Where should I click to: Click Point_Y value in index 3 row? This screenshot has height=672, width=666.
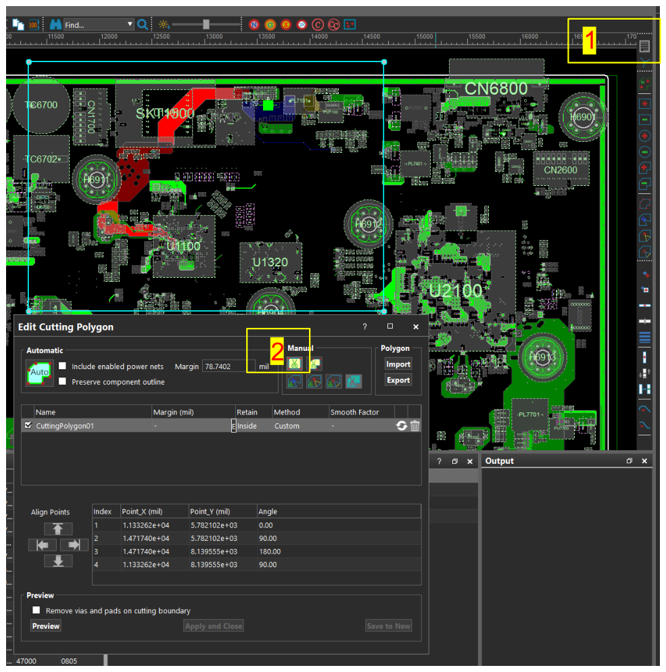(x=214, y=551)
